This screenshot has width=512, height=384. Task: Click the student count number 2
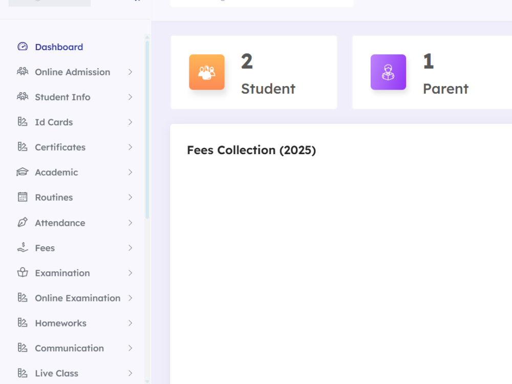pyautogui.click(x=247, y=61)
